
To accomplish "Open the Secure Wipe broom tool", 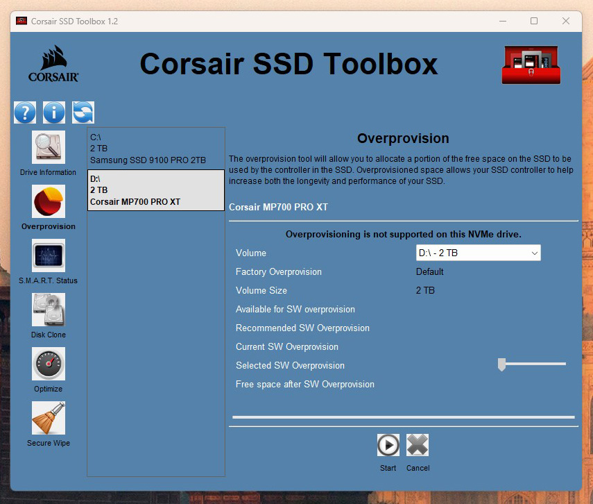I will pos(49,418).
